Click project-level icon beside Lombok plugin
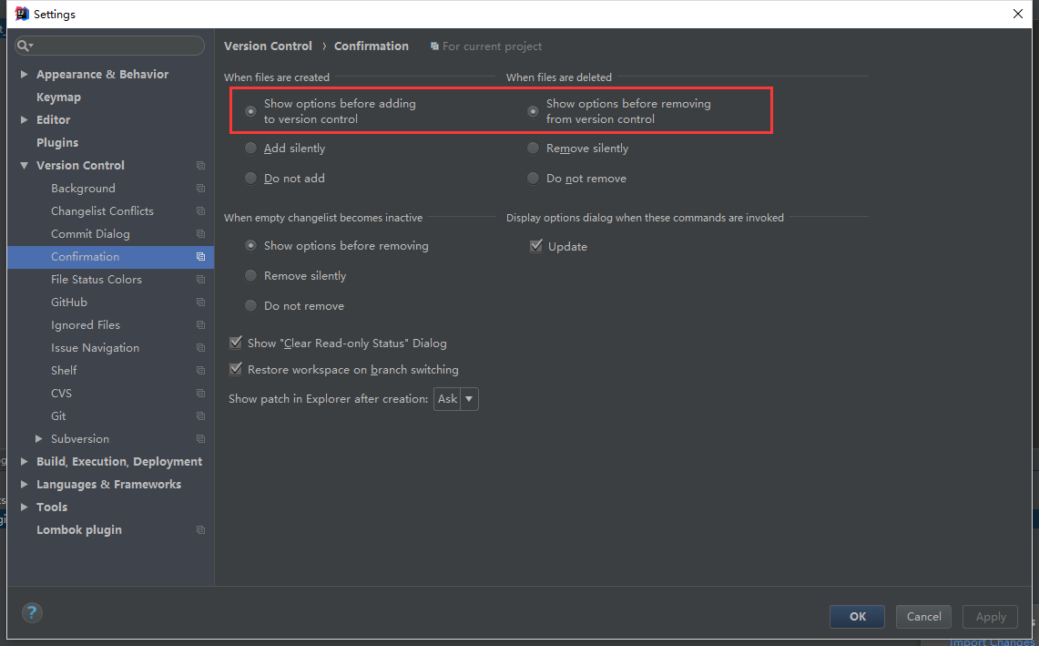Screen dimensions: 1039x646 (200, 530)
